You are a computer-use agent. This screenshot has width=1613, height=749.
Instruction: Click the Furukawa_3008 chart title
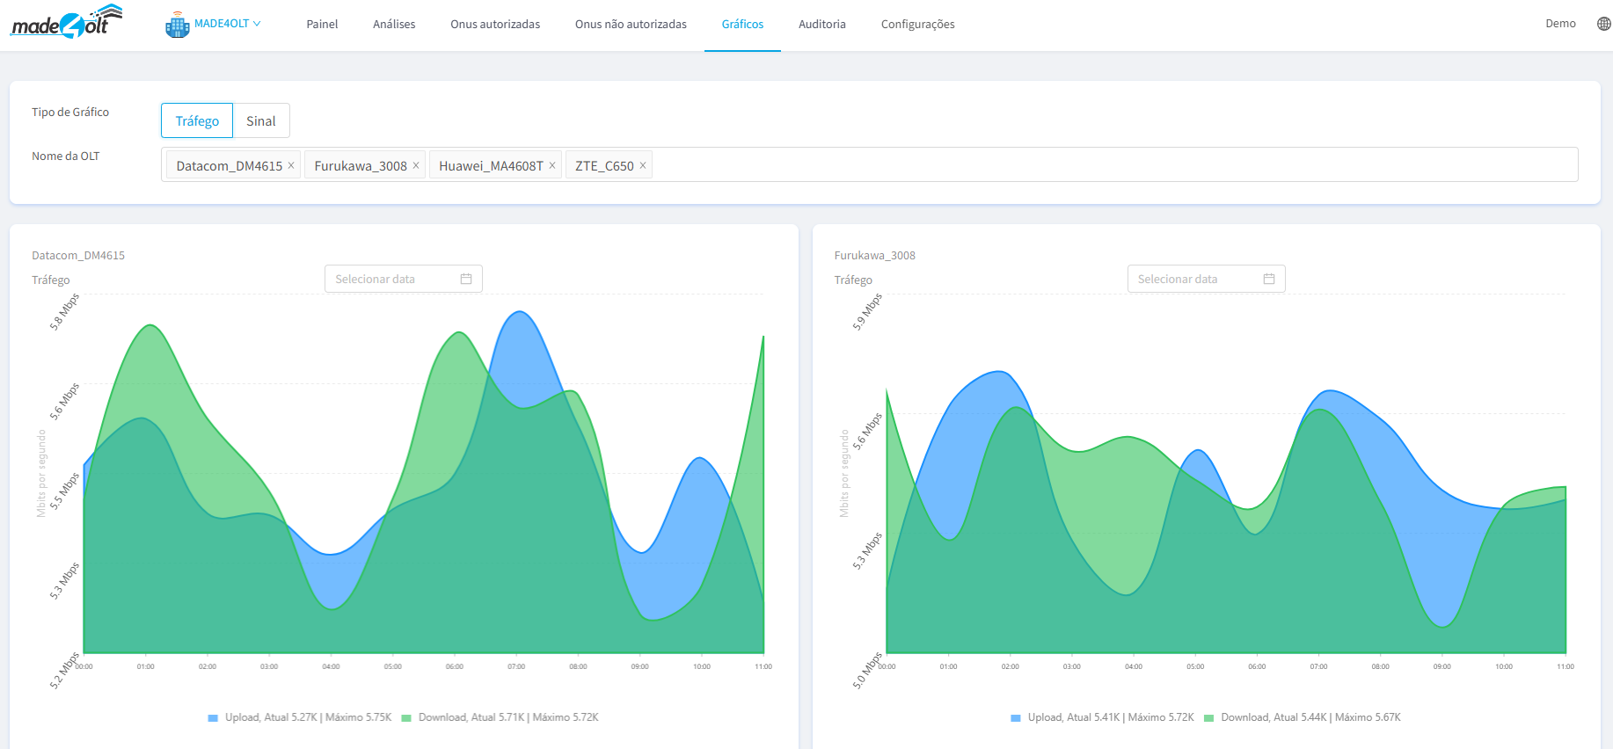pos(874,255)
